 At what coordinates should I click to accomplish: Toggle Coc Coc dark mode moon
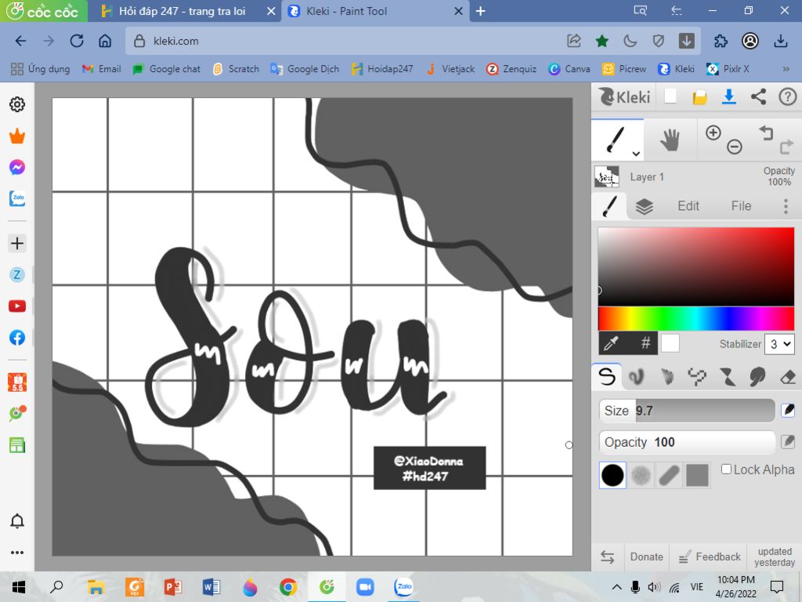(630, 41)
